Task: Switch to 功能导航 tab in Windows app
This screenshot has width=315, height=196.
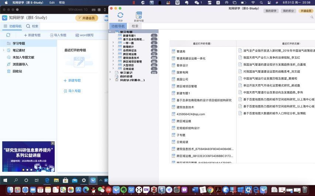Action: (x=13, y=26)
